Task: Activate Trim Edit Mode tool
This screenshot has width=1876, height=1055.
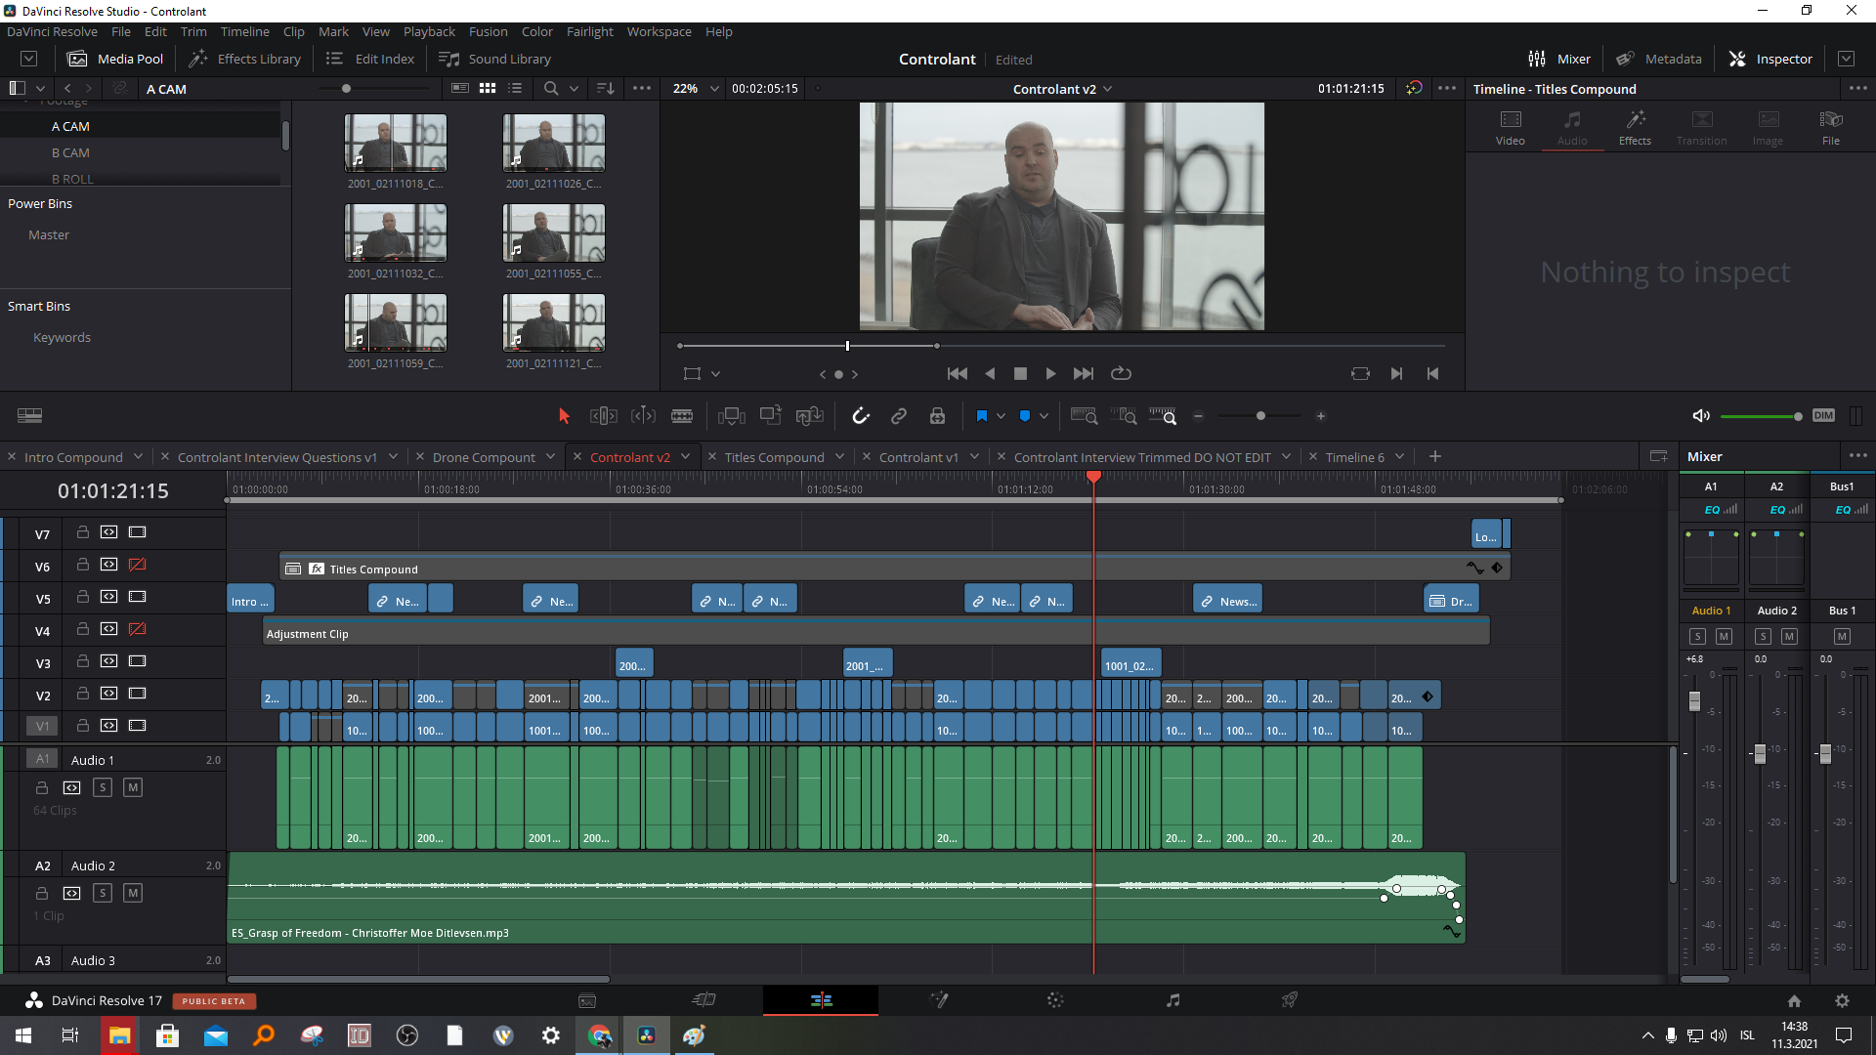Action: click(x=603, y=416)
